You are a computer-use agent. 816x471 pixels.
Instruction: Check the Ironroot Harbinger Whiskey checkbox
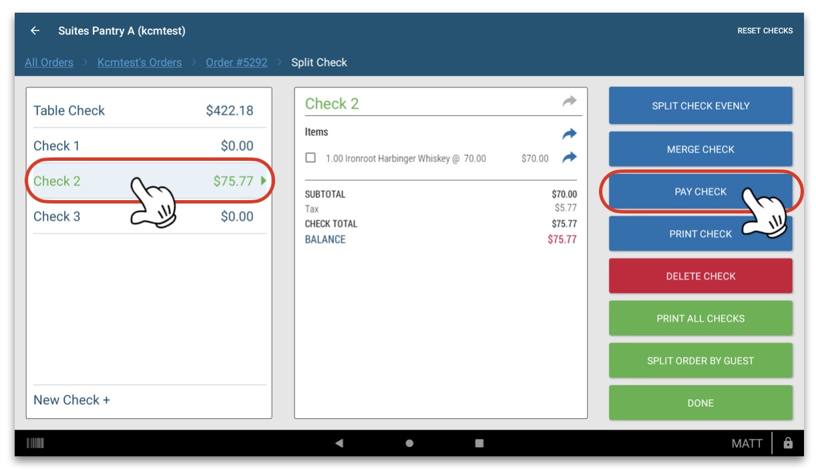311,158
